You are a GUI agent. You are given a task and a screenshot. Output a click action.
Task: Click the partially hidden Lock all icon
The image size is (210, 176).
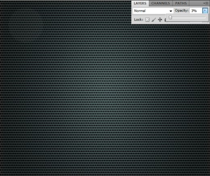165,20
